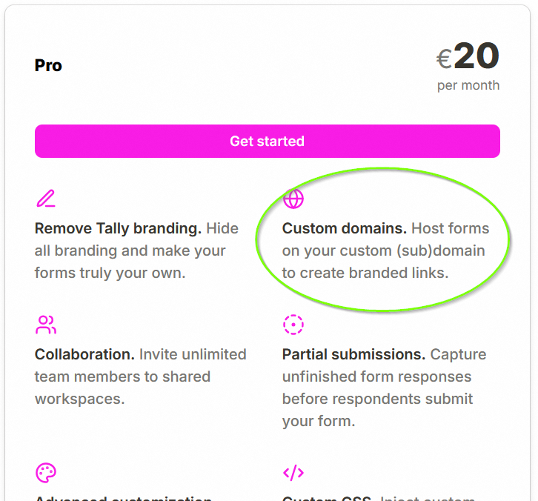Click the Pro plan title
Image resolution: width=538 pixels, height=501 pixels.
click(48, 65)
